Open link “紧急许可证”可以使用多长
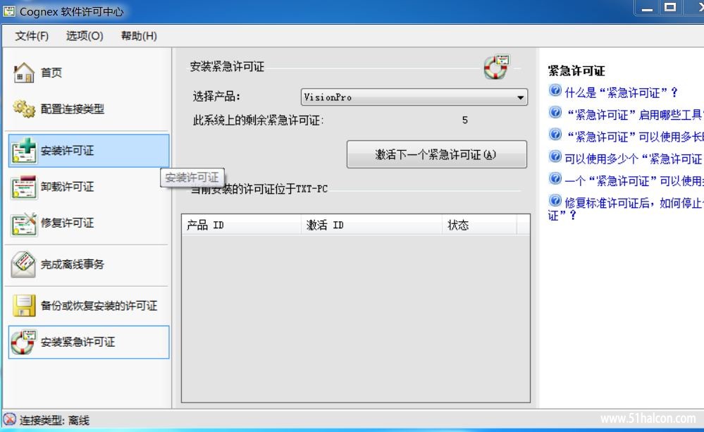The image size is (704, 432). [x=634, y=137]
